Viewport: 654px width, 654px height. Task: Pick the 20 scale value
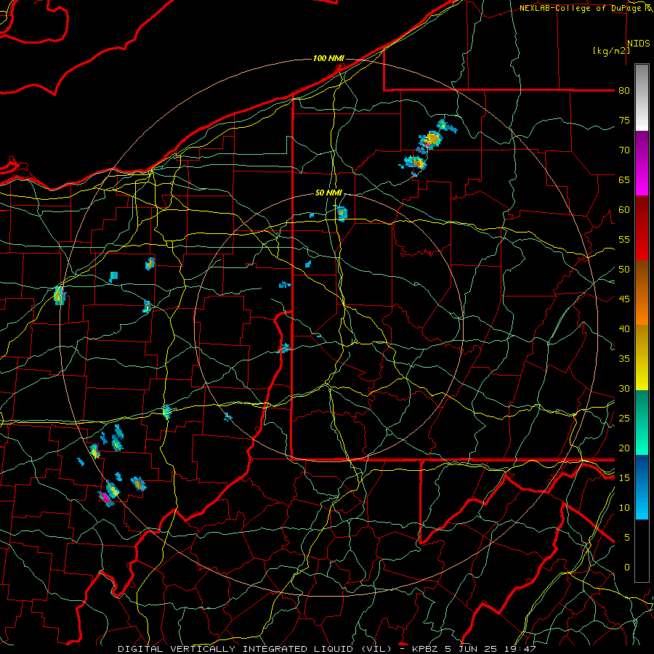pyautogui.click(x=624, y=448)
